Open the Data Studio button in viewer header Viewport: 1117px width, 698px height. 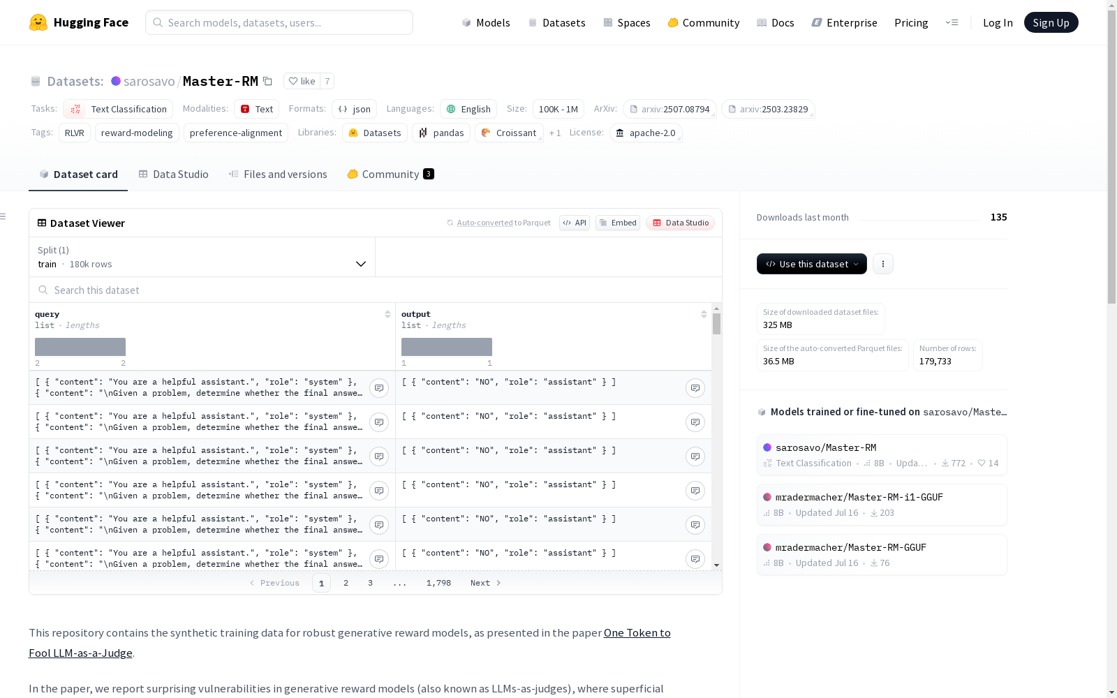click(x=680, y=223)
